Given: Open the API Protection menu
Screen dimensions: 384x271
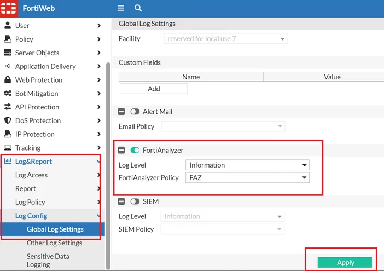Looking at the screenshot, I should 53,107.
